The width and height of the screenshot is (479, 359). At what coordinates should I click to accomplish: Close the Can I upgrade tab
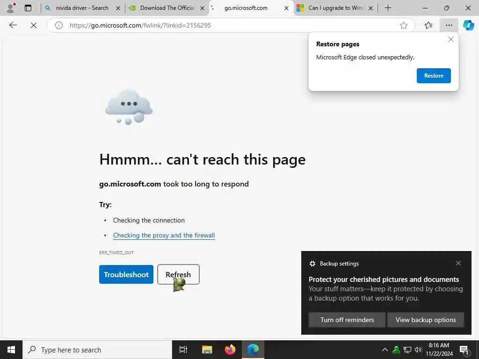(370, 8)
